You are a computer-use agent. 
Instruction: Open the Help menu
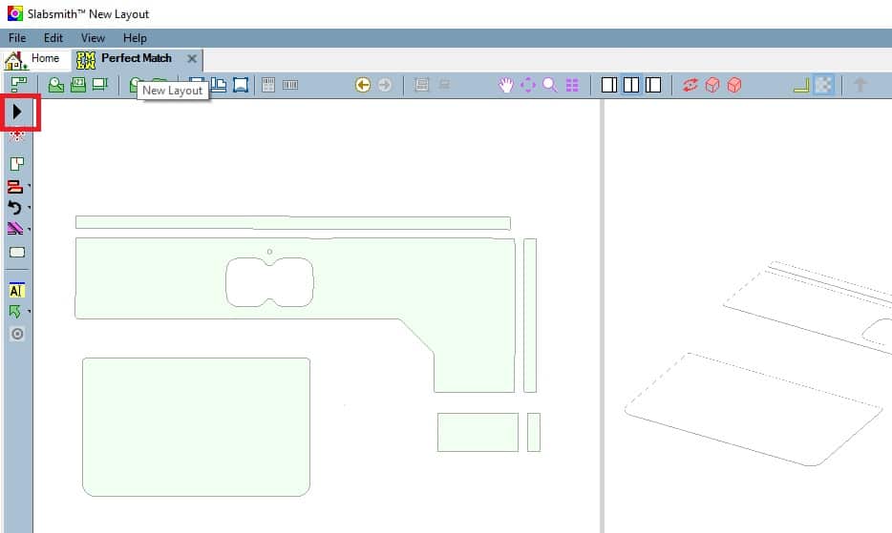[135, 38]
